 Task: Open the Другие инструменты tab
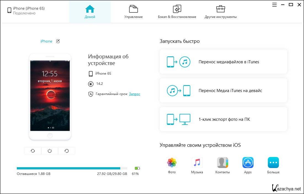coord(220,12)
